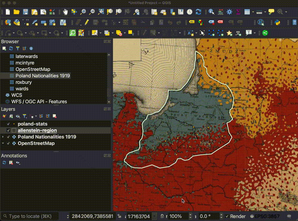
Task: Filter the browser panel funnel icon
Action: 18,49
